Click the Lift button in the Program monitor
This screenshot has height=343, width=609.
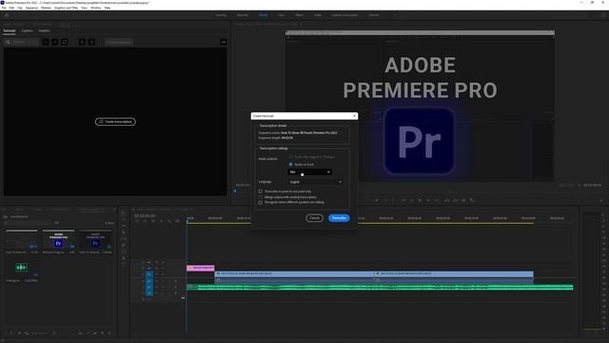(x=446, y=200)
